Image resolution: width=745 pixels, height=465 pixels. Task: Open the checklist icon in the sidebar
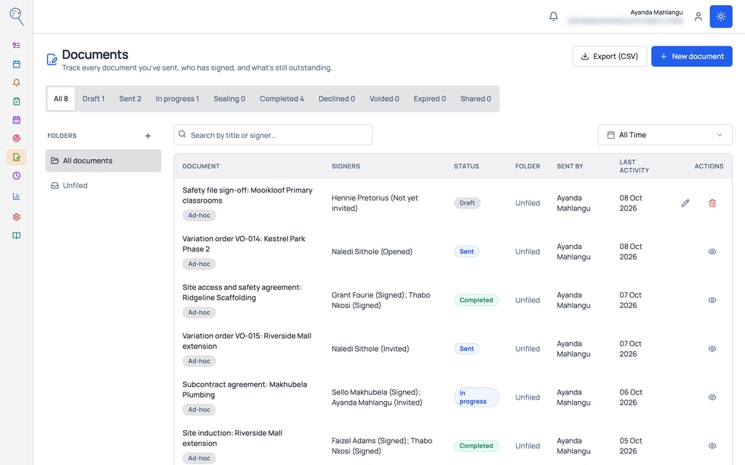point(17,46)
